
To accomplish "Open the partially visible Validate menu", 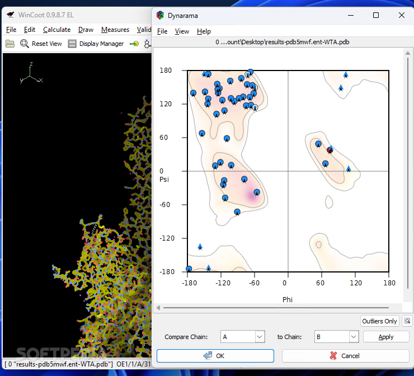I will (144, 30).
